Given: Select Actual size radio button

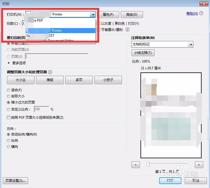Looking at the screenshot, I should (x=8, y=96).
